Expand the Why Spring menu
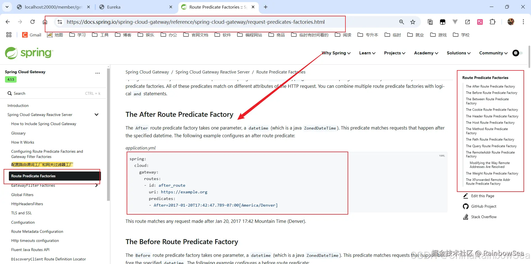Viewport: 531px width, 264px height. tap(336, 53)
